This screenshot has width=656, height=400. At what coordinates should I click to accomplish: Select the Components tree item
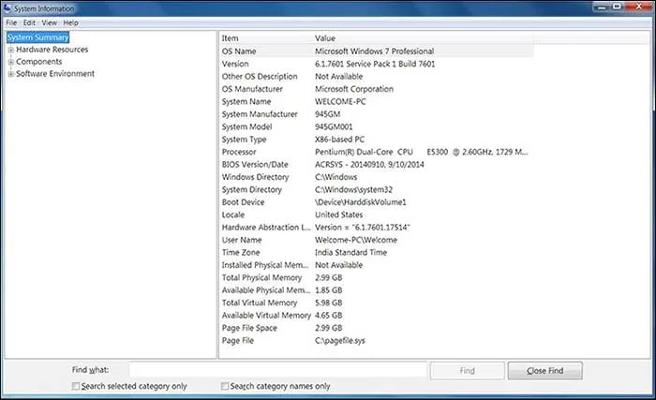39,62
